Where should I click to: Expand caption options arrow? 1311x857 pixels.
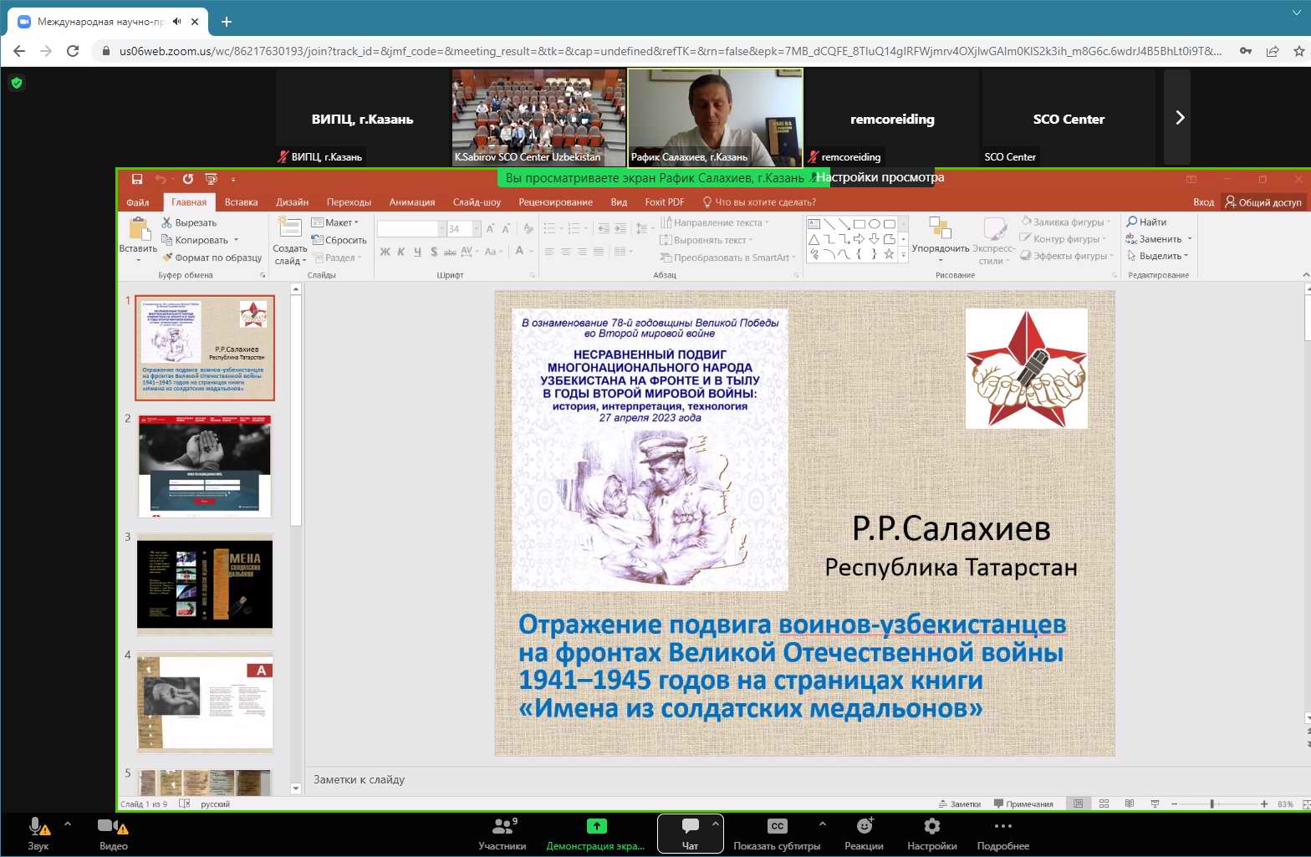[823, 824]
